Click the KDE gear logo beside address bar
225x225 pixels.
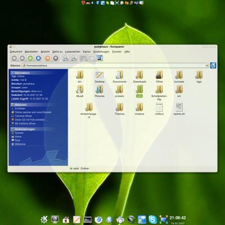213,65
